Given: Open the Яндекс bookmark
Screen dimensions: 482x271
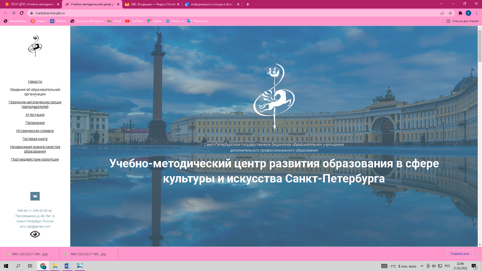Looking at the screenshot, I should click(x=38, y=21).
